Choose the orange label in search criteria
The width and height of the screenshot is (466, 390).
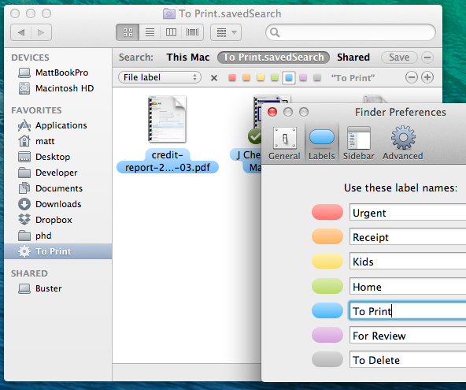click(246, 78)
